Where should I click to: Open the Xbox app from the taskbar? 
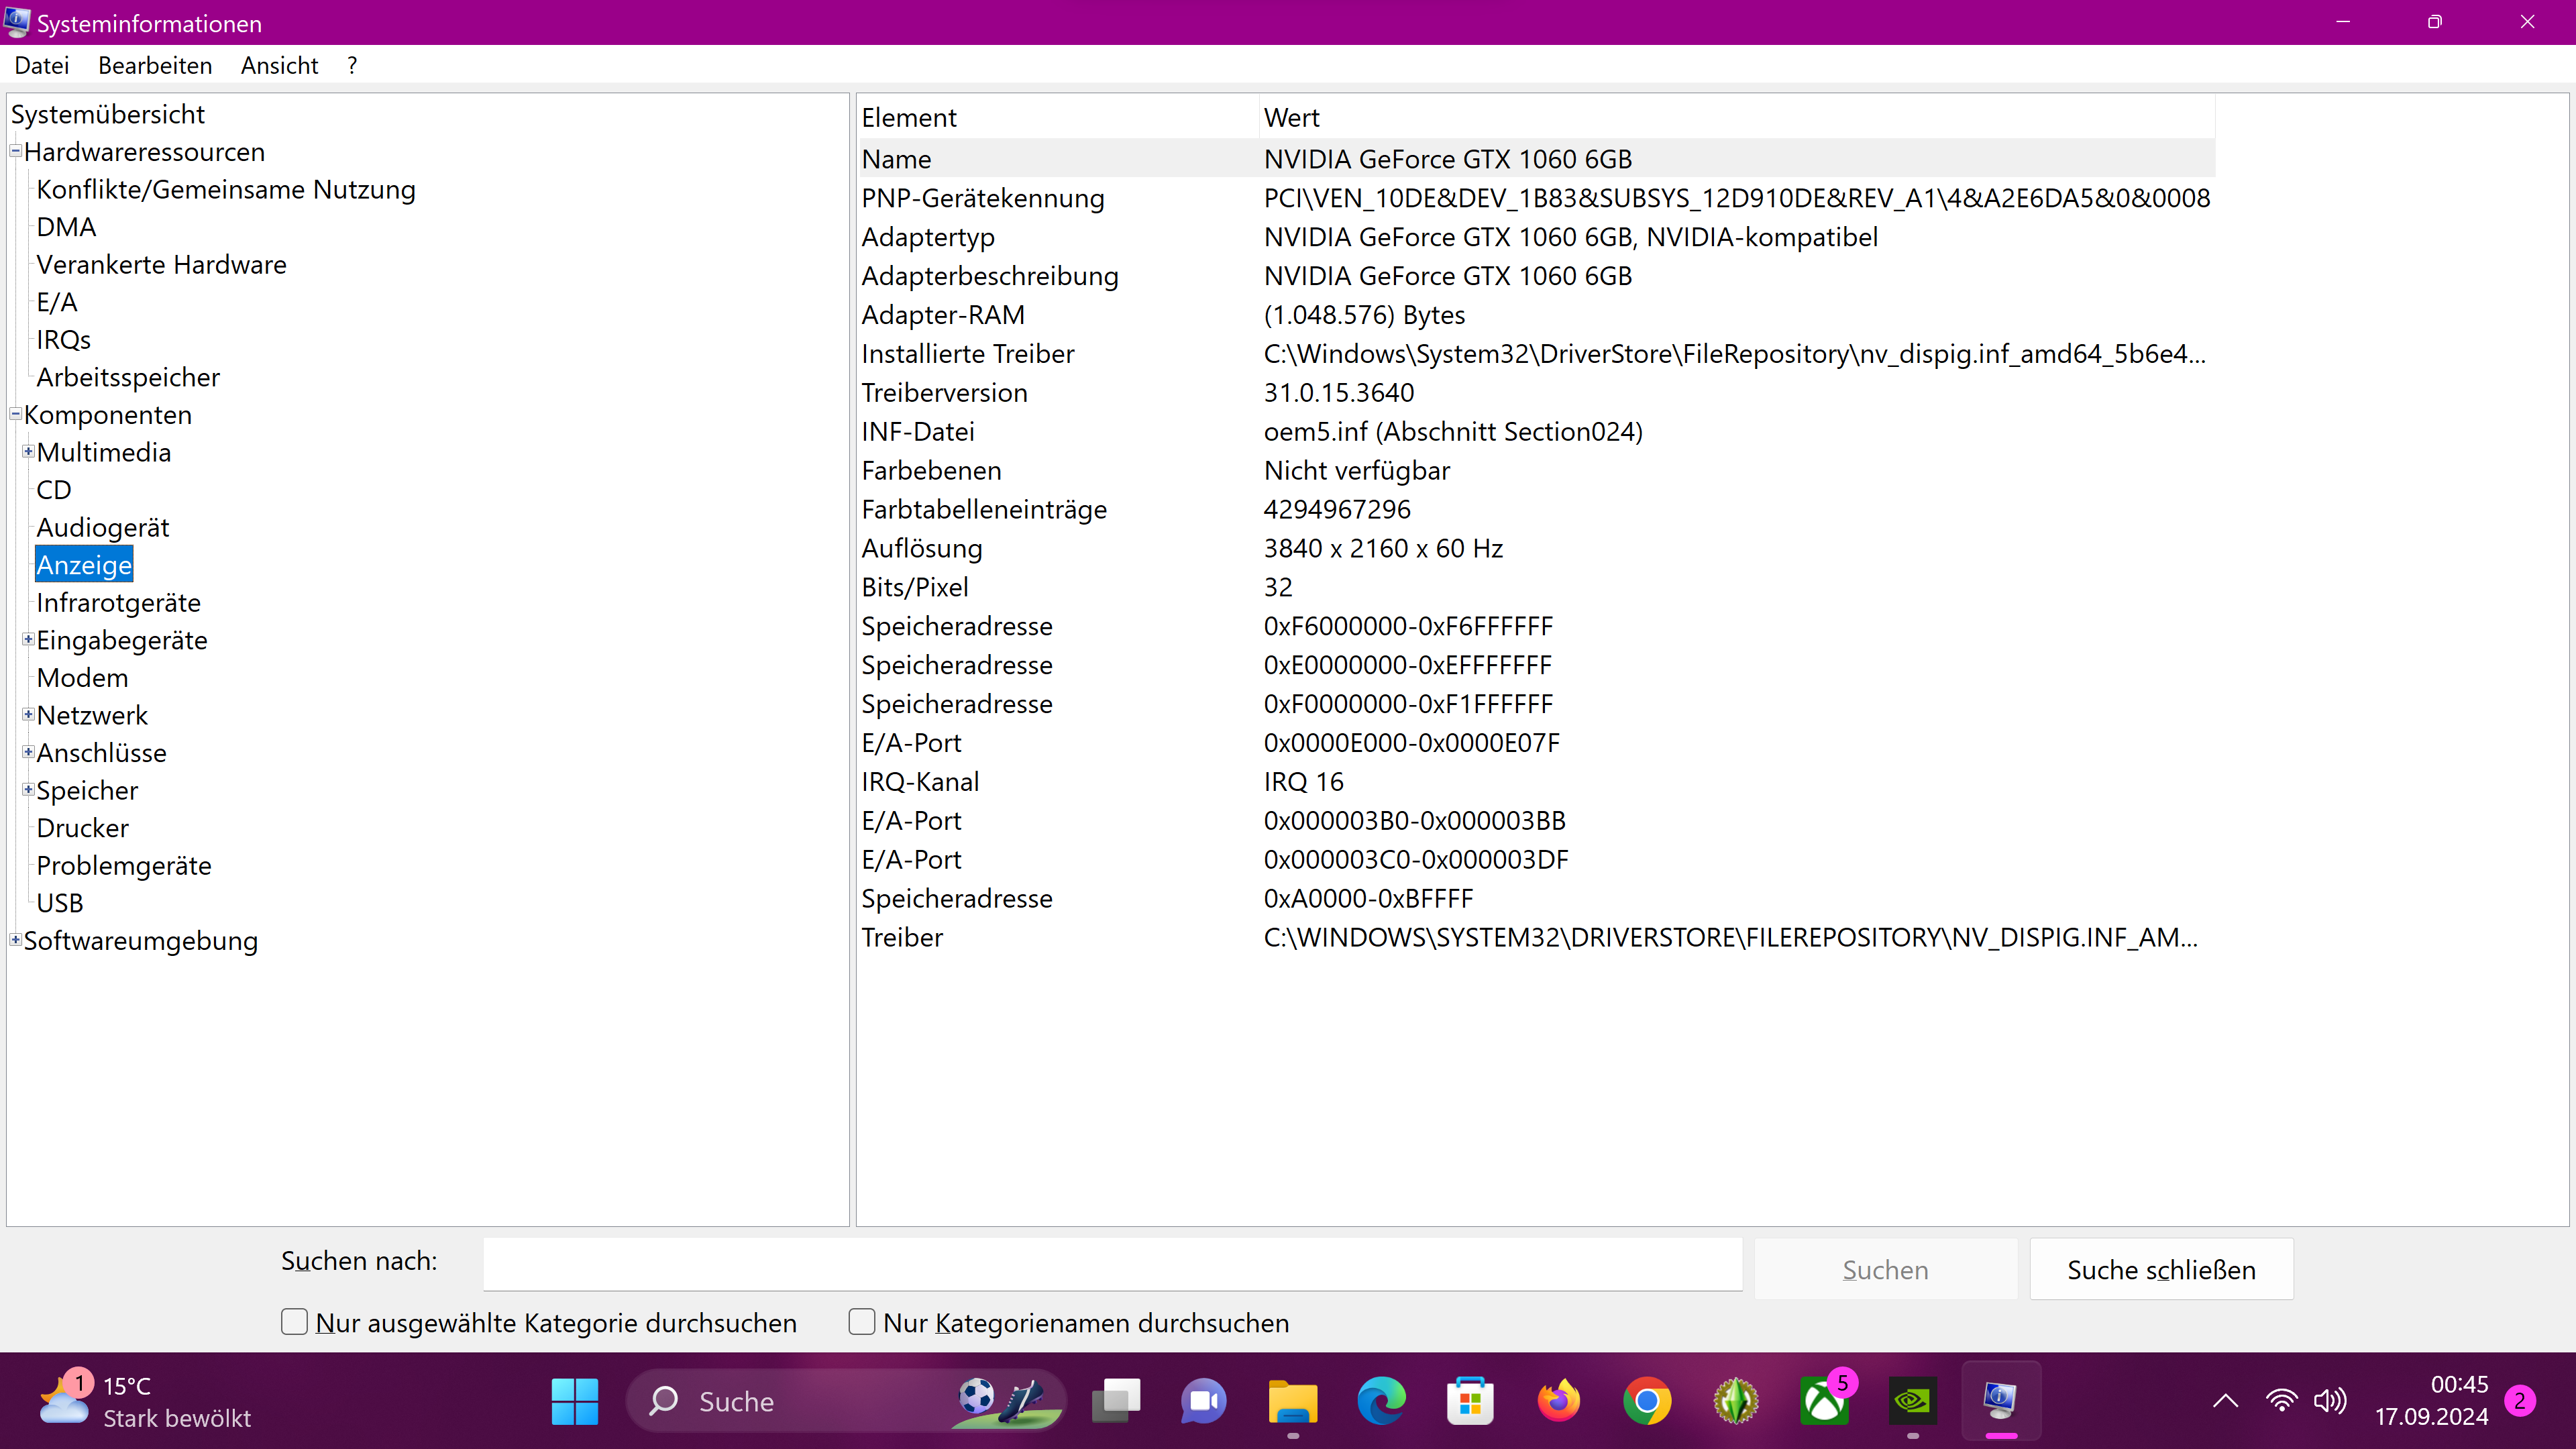1823,1401
